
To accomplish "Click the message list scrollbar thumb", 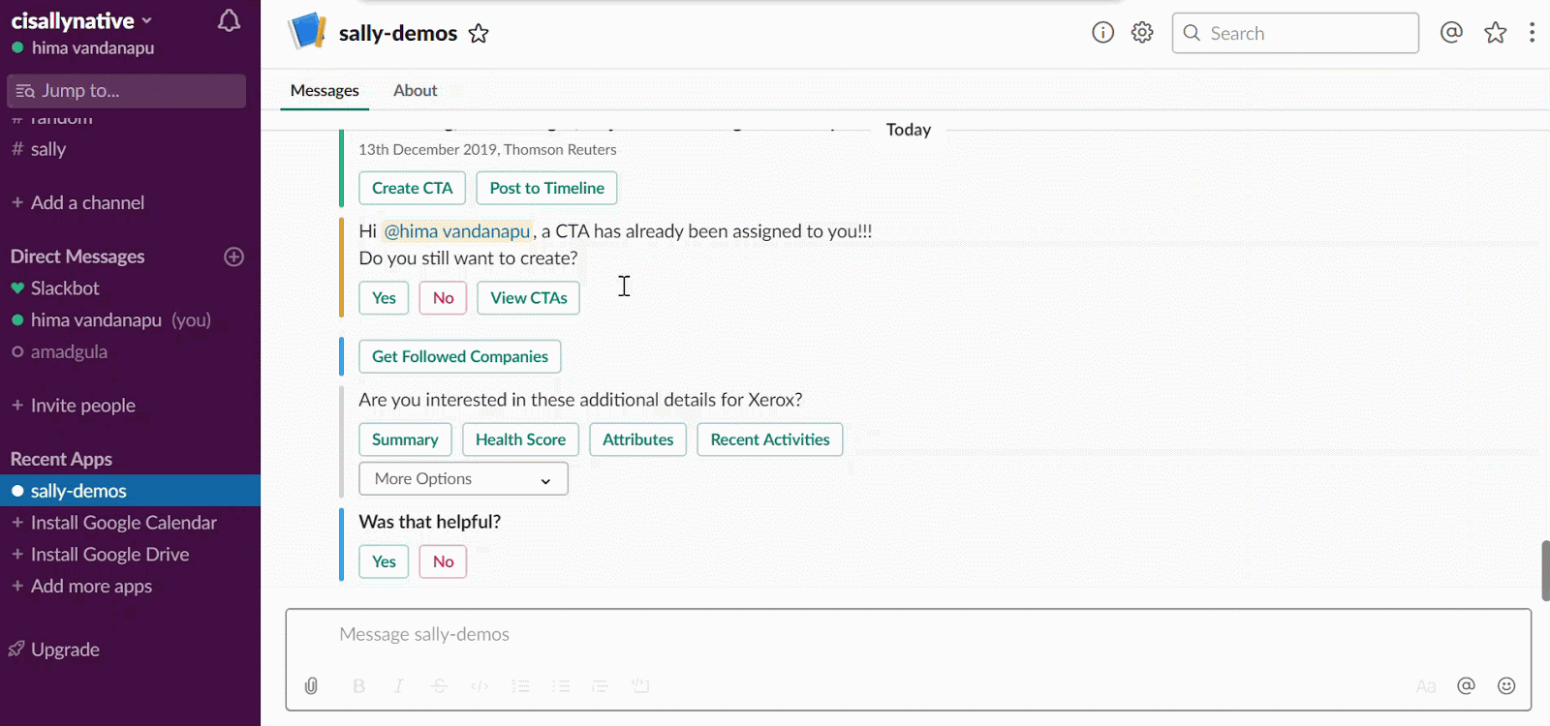I will pos(1545,570).
